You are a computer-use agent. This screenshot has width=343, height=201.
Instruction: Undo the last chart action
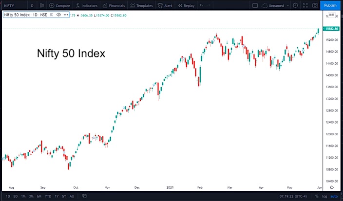pyautogui.click(x=202, y=6)
